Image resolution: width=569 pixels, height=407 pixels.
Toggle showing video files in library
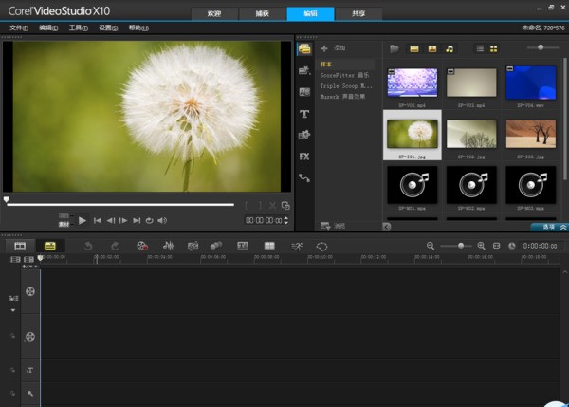coord(414,48)
